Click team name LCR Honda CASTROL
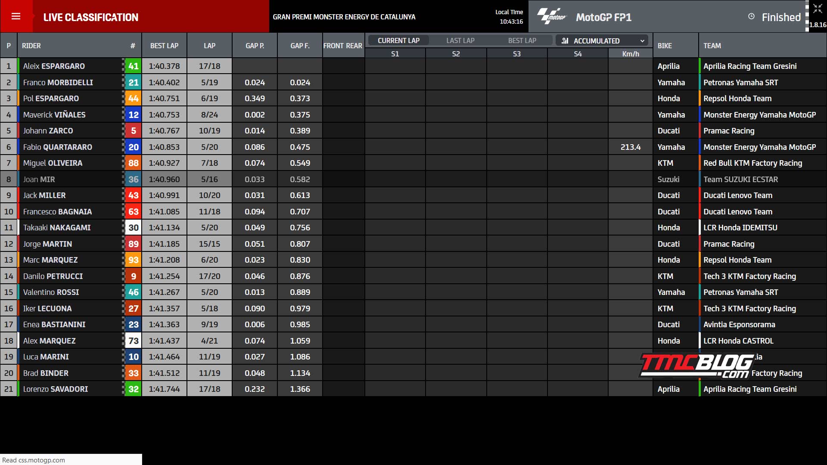The height and width of the screenshot is (465, 827). coord(738,341)
